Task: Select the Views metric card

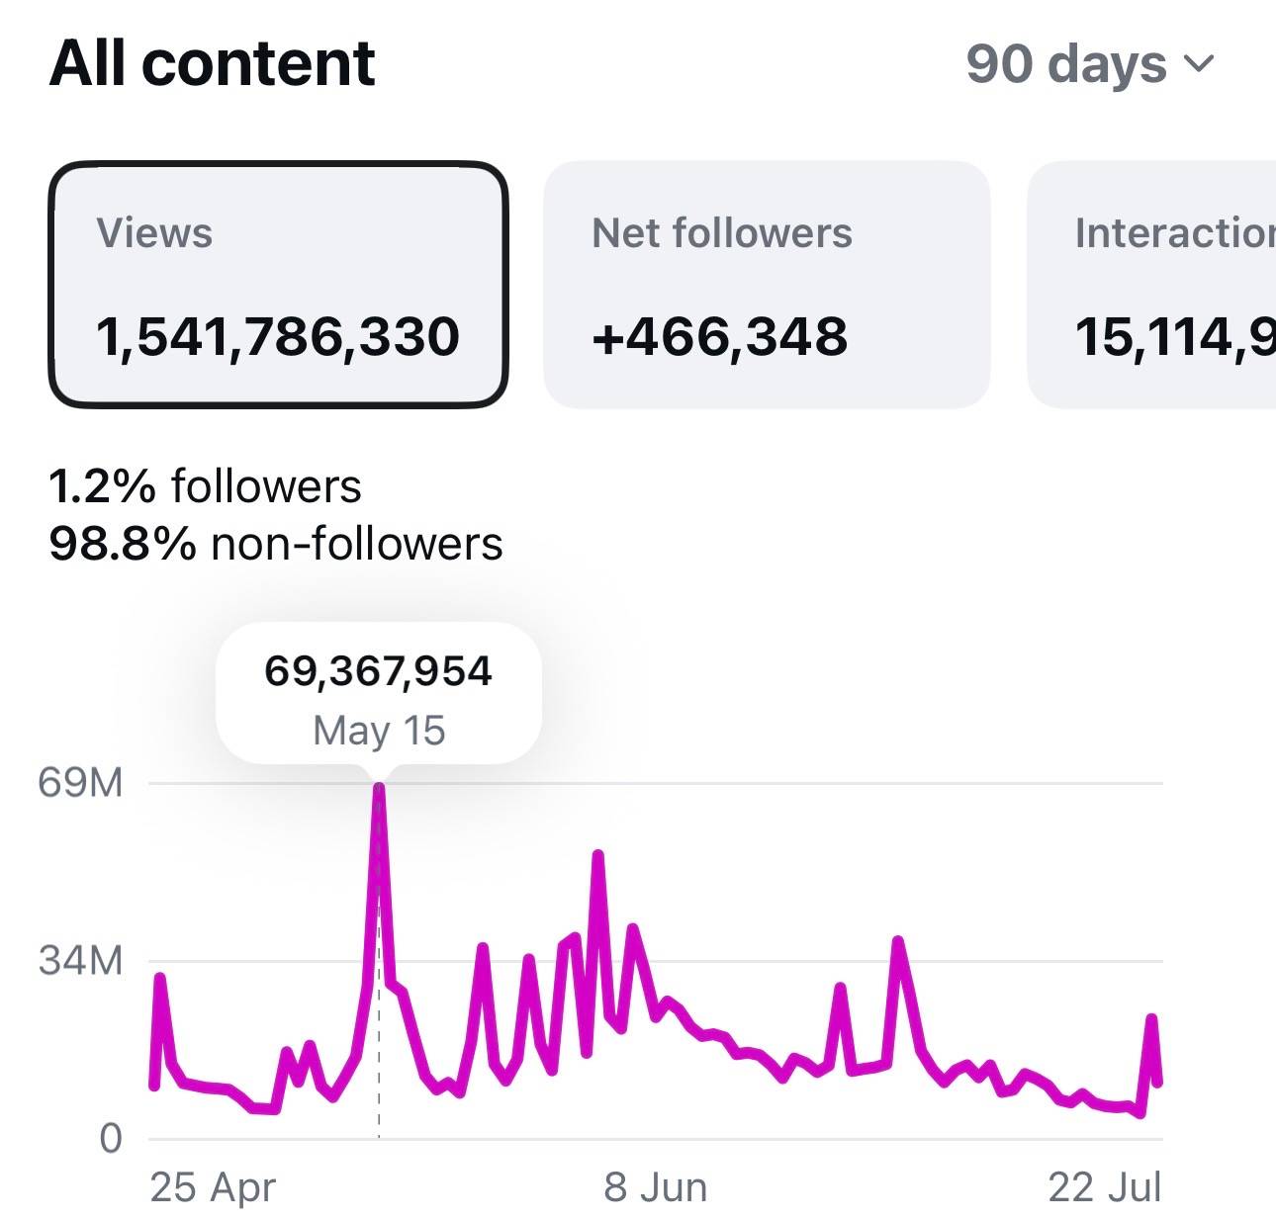Action: click(x=278, y=285)
